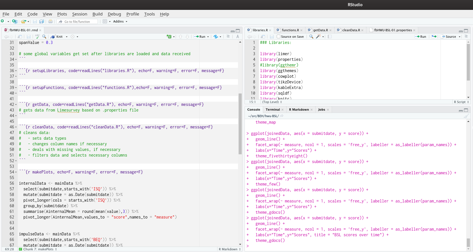Save all open documents icon
The width and height of the screenshot is (473, 252).
(41, 21)
